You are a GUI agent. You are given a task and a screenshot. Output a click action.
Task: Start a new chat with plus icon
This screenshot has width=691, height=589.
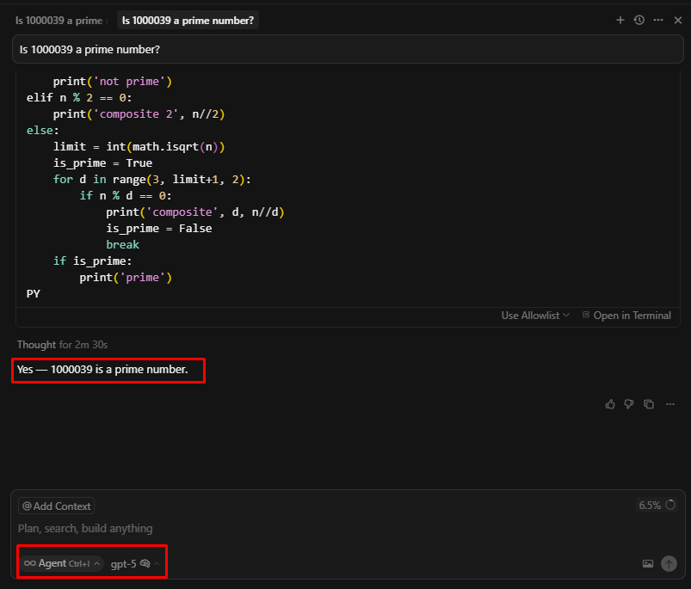tap(620, 20)
